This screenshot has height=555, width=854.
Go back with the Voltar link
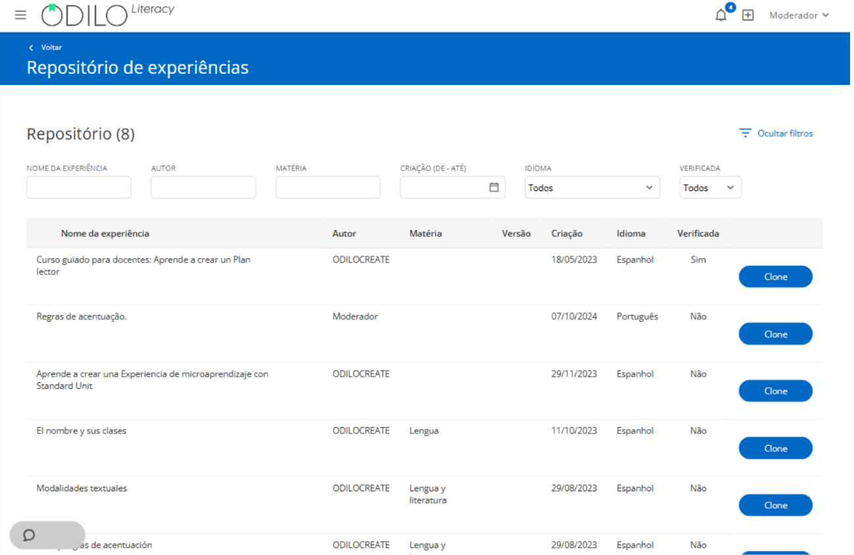pos(45,47)
